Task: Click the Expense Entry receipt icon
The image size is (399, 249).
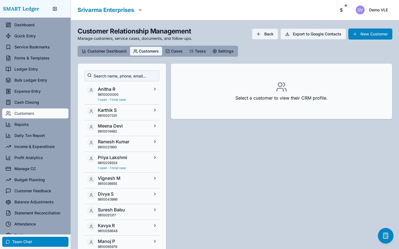Action: point(8,91)
